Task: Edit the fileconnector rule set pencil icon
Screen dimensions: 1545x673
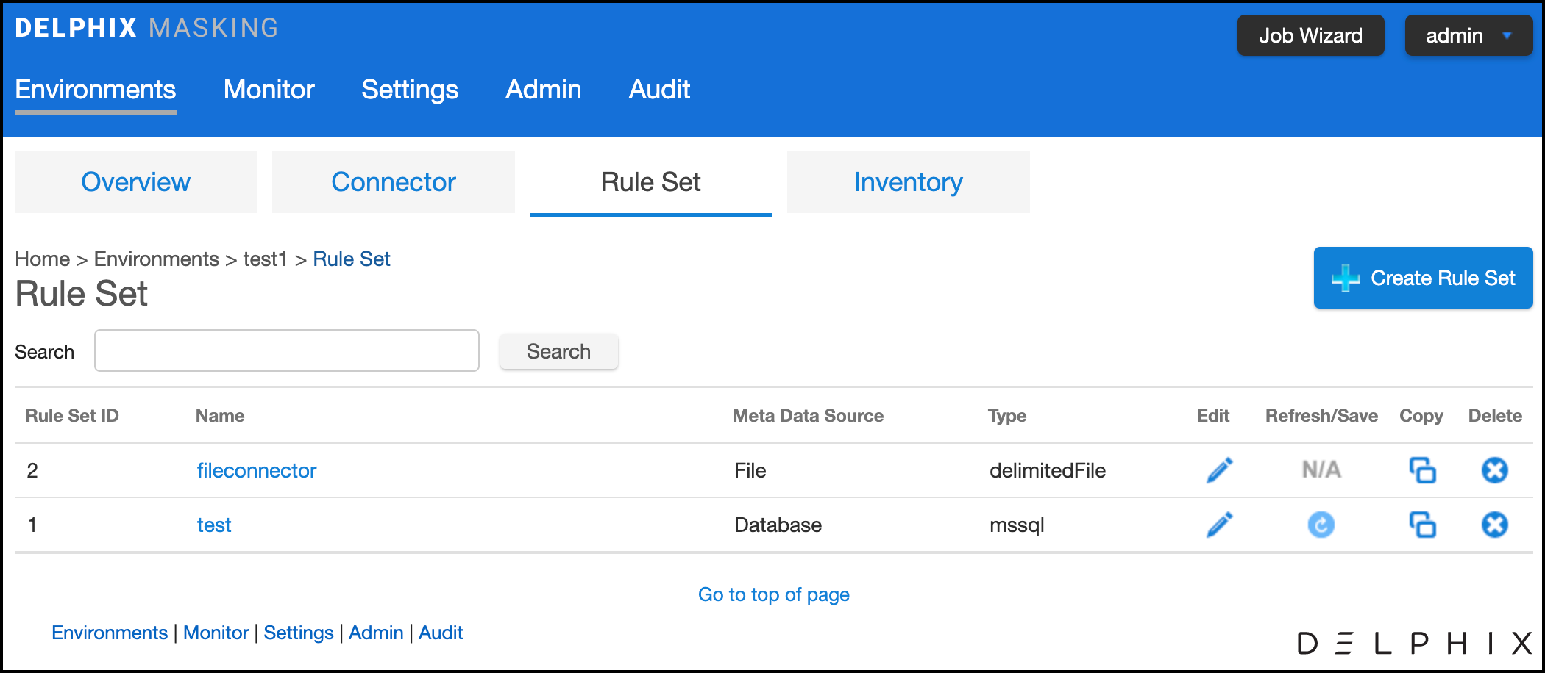Action: point(1219,470)
